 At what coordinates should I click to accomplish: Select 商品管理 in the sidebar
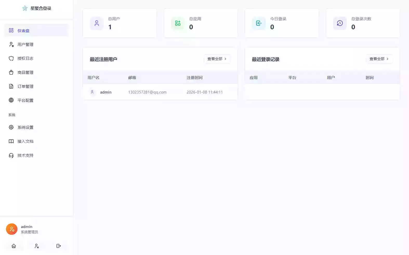click(x=36, y=72)
